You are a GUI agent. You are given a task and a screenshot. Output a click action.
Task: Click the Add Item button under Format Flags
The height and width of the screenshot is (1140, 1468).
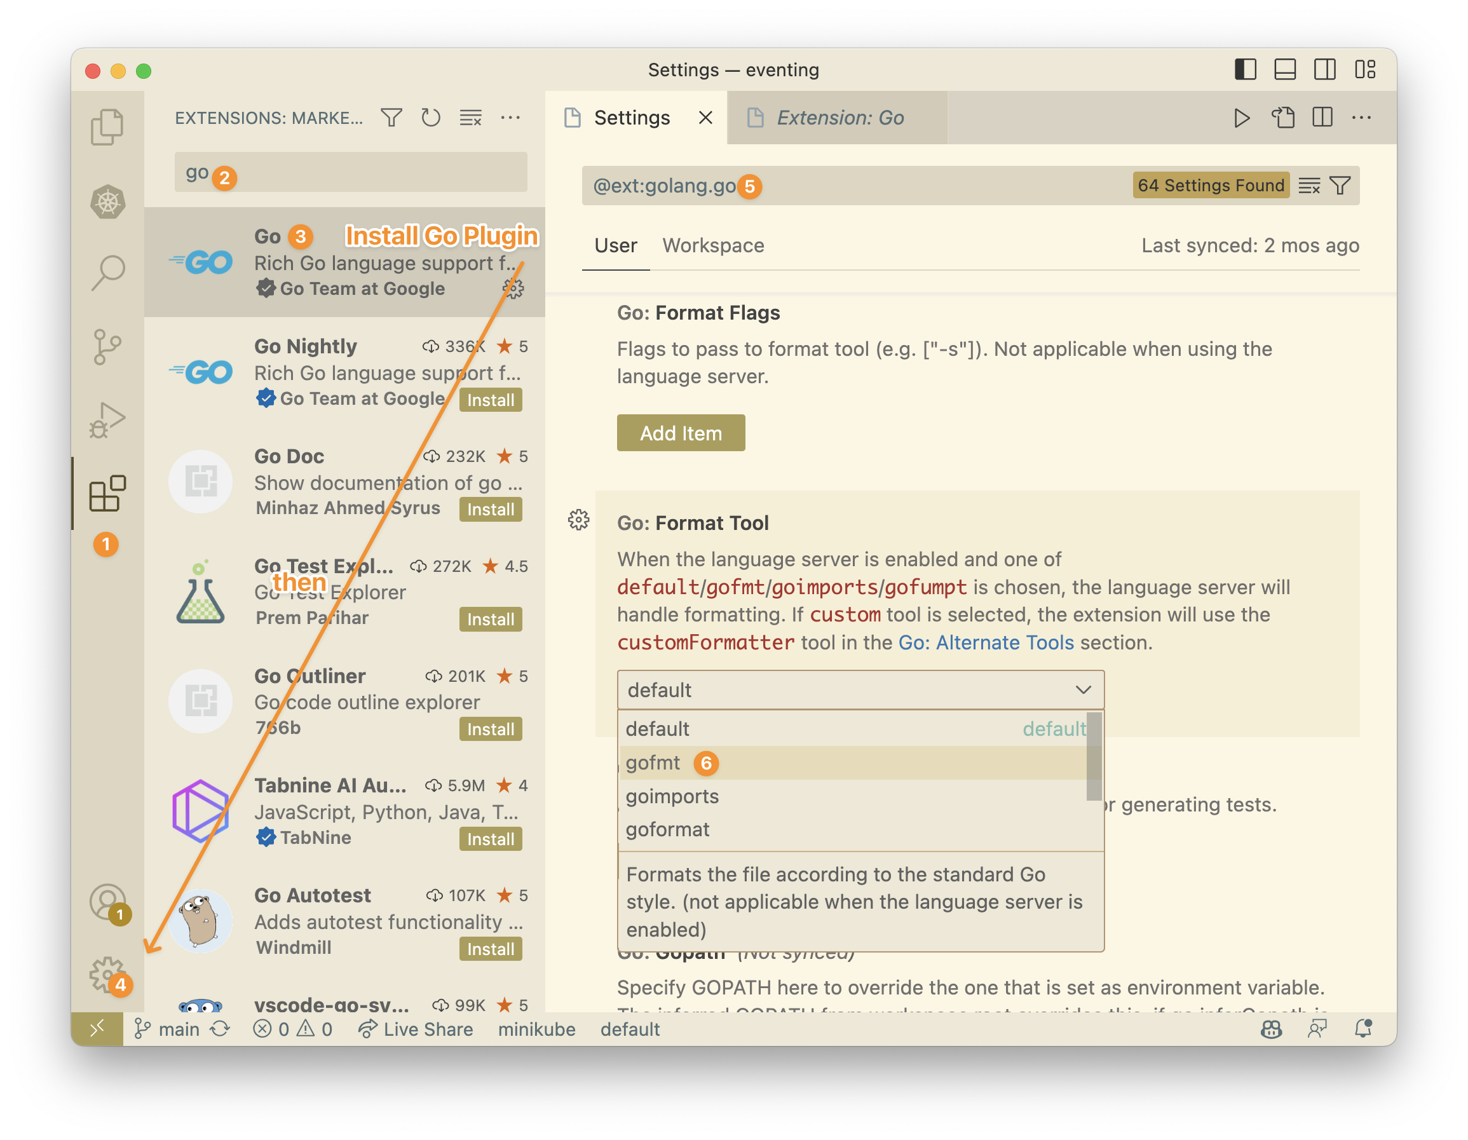click(680, 433)
